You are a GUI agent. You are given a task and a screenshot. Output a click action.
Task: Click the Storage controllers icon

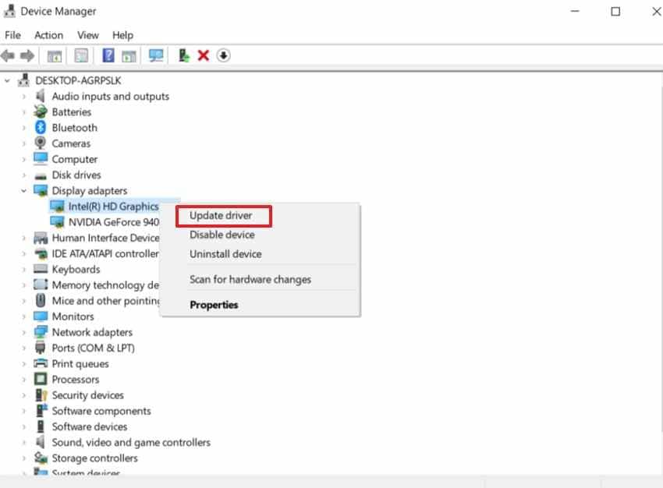[x=41, y=458]
